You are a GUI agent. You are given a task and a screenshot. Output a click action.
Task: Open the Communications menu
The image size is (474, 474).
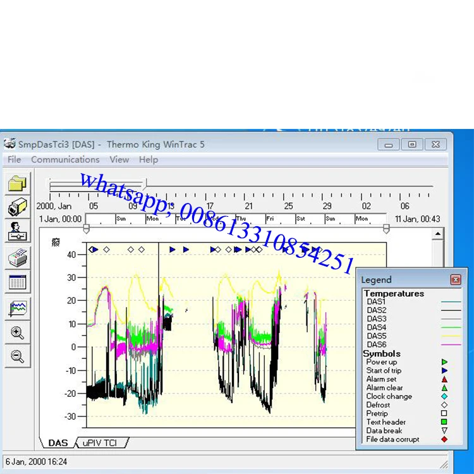pos(65,160)
